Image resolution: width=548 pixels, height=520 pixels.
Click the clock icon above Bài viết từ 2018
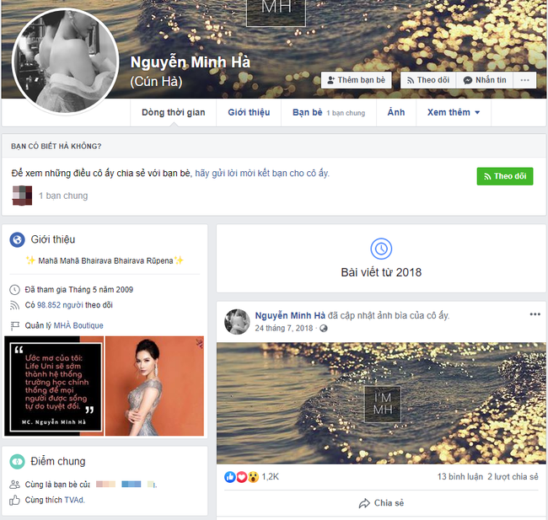click(380, 249)
